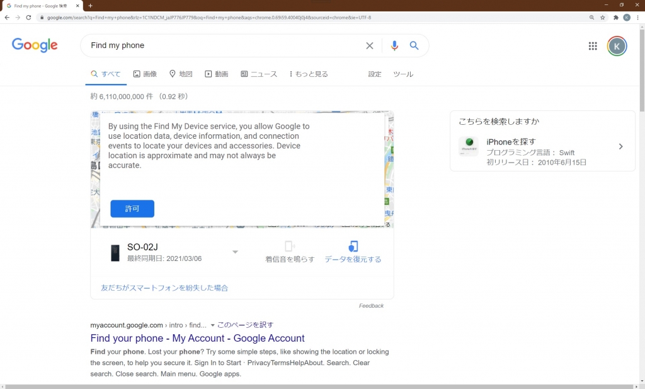Screen dimensions: 645x389
Task: Click the result count 約 6,110,000,000 件
Action: tap(122, 96)
